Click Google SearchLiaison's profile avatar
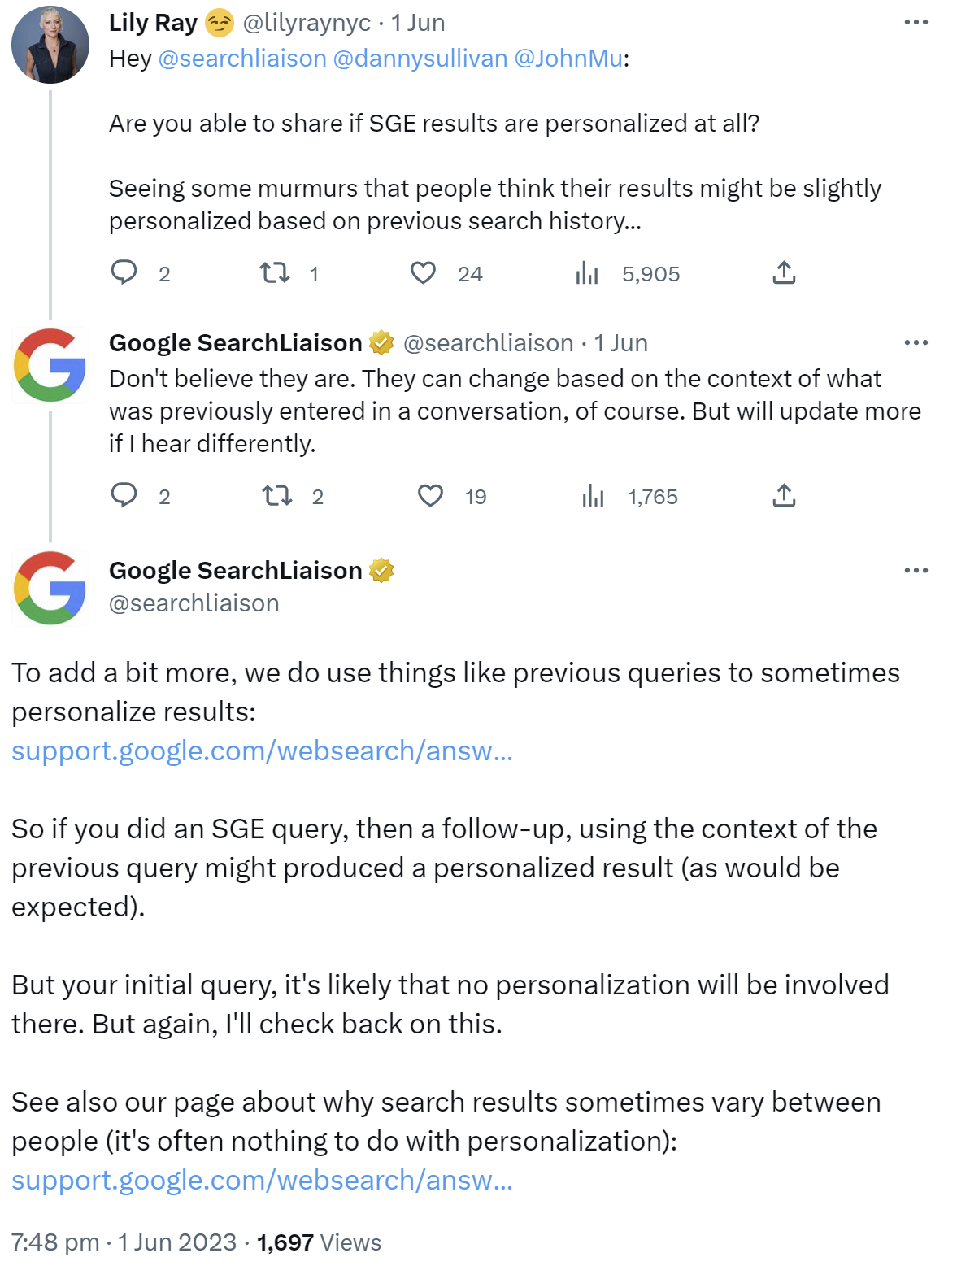This screenshot has width=957, height=1266. 50,364
